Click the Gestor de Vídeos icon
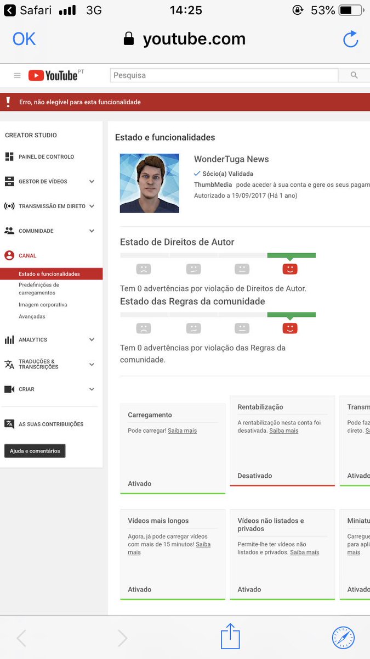The height and width of the screenshot is (659, 370). click(x=9, y=181)
